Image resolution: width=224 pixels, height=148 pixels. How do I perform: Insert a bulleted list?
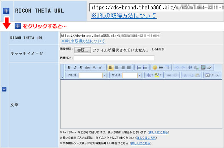[x=145, y=67]
